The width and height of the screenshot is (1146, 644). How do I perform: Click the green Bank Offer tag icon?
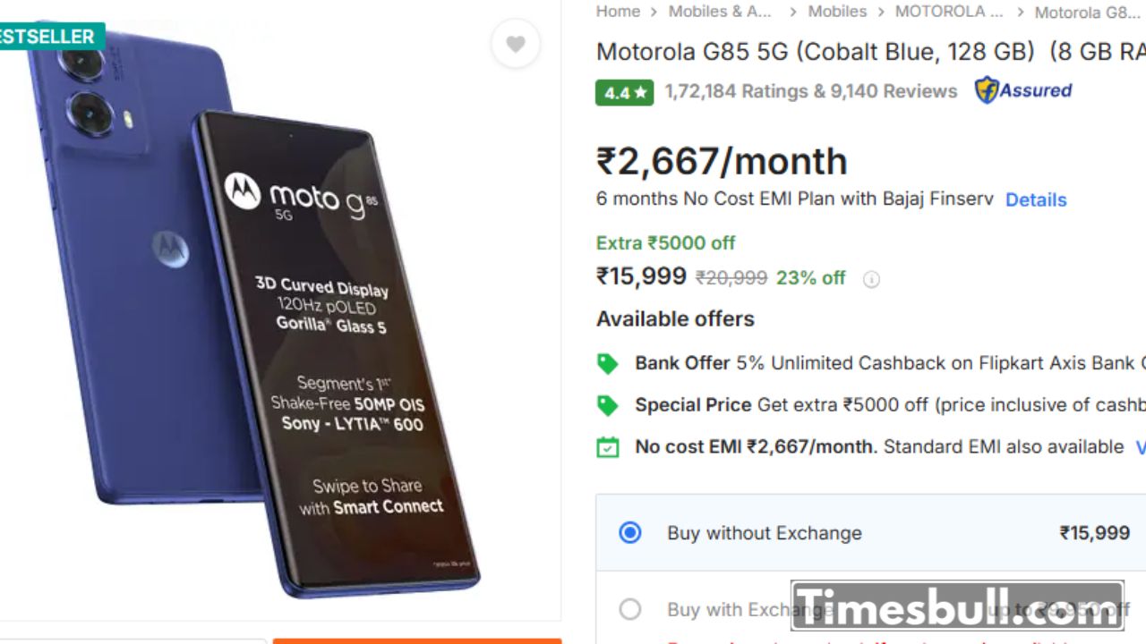608,363
